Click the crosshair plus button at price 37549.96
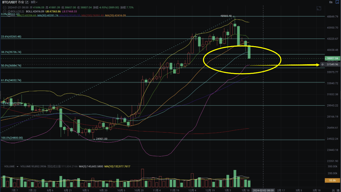The width and height of the screenshot is (341, 192). pyautogui.click(x=322, y=64)
